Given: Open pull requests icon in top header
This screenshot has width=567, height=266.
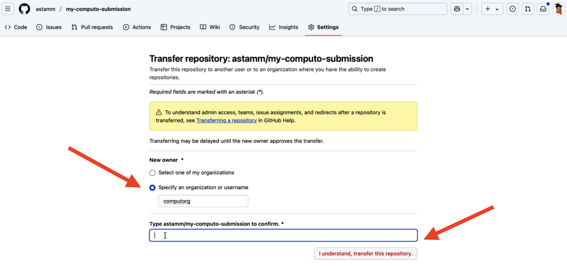Looking at the screenshot, I should pos(528,9).
